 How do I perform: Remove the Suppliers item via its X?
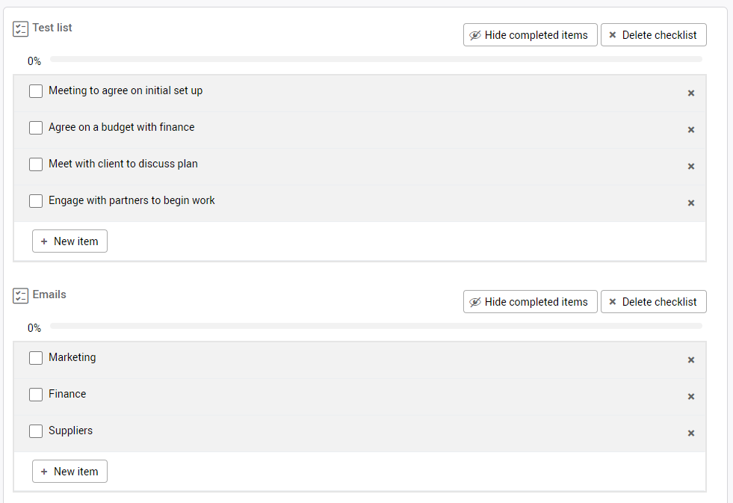[691, 433]
